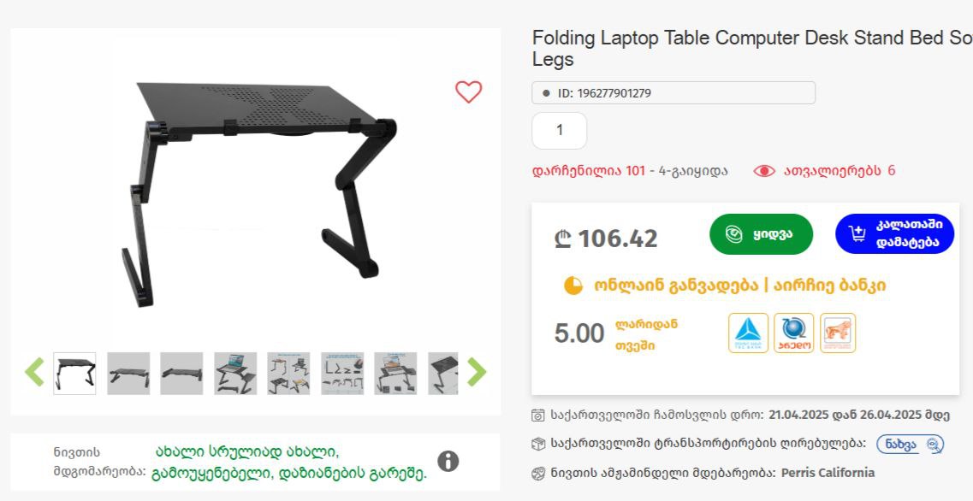Click the item ID 196277901279 field

tap(673, 93)
